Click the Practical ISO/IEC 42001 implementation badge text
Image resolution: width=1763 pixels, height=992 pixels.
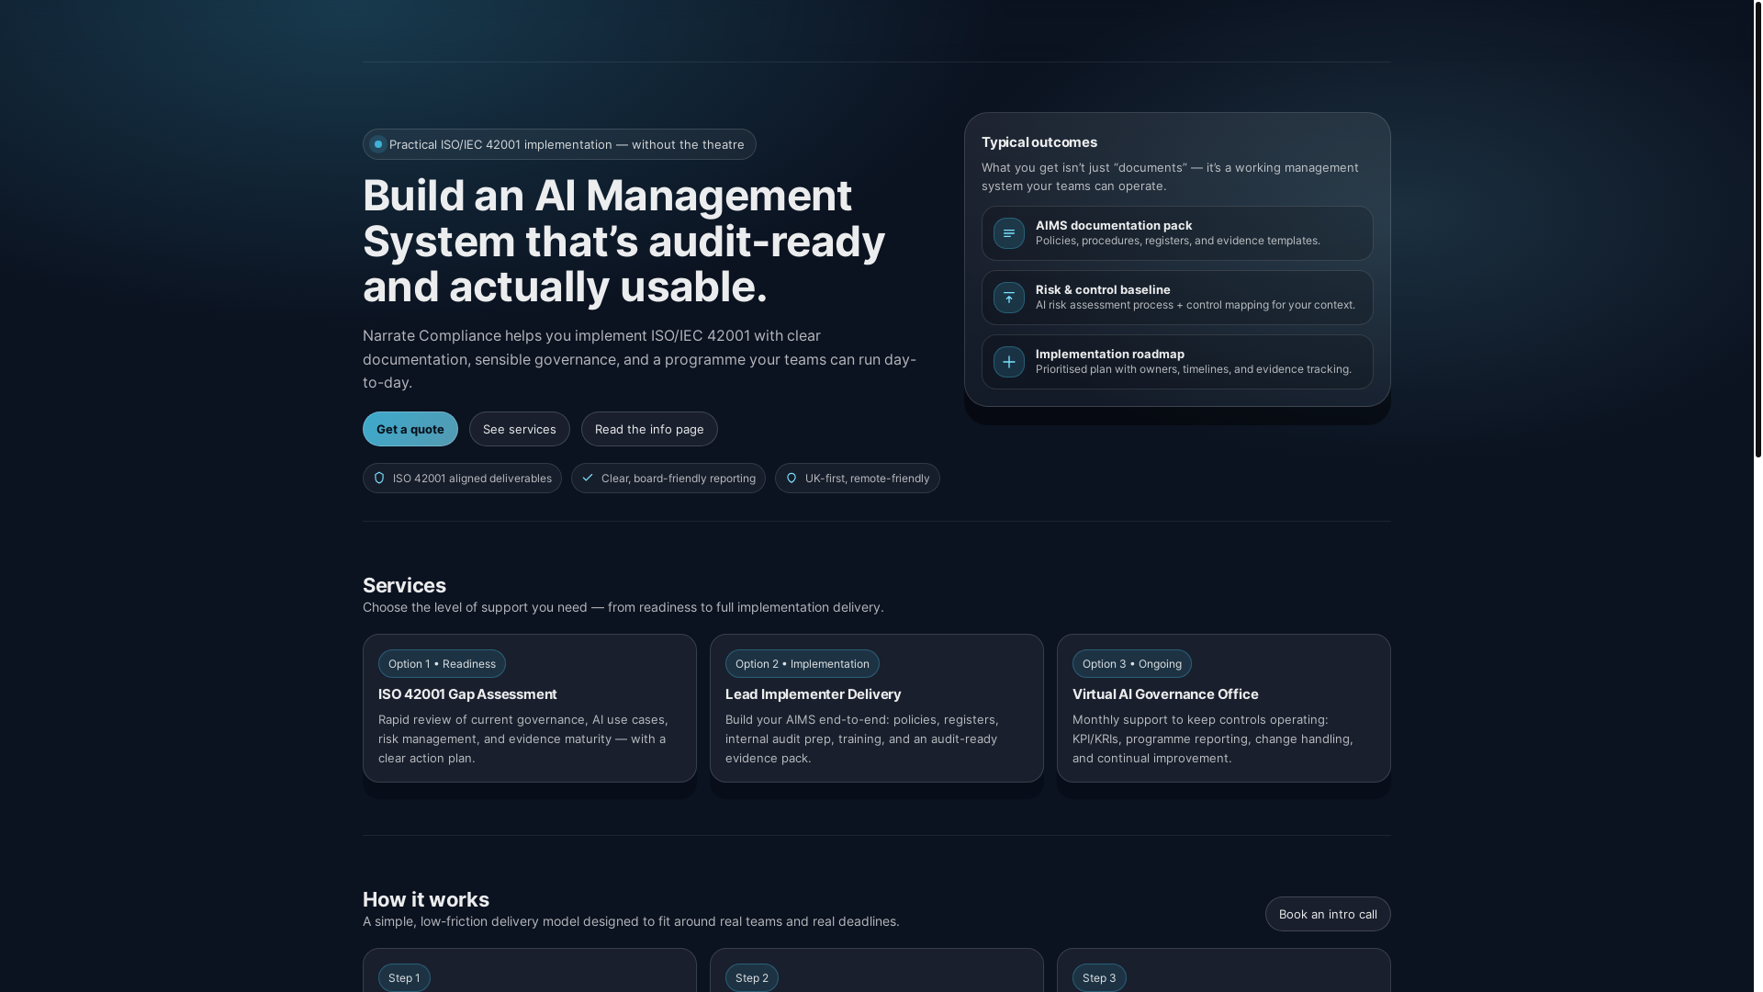[x=567, y=144]
